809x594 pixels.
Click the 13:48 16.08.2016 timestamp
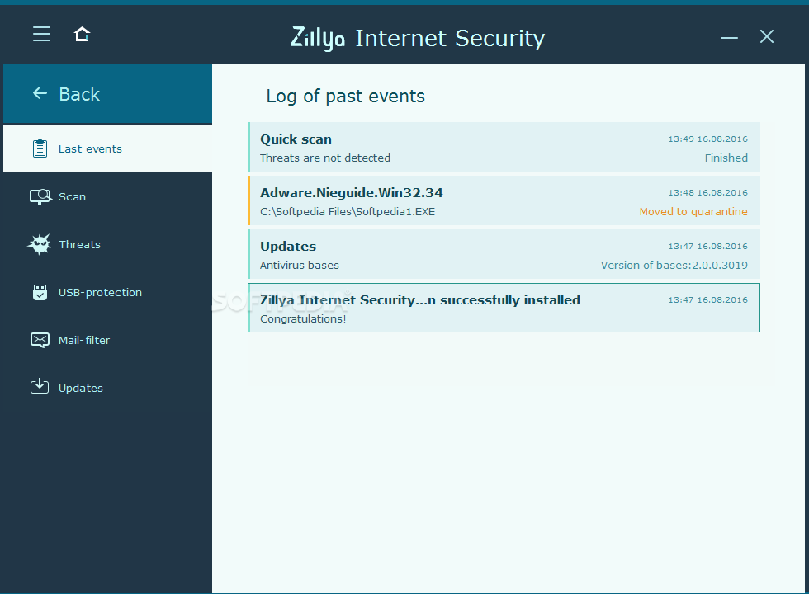coord(708,193)
